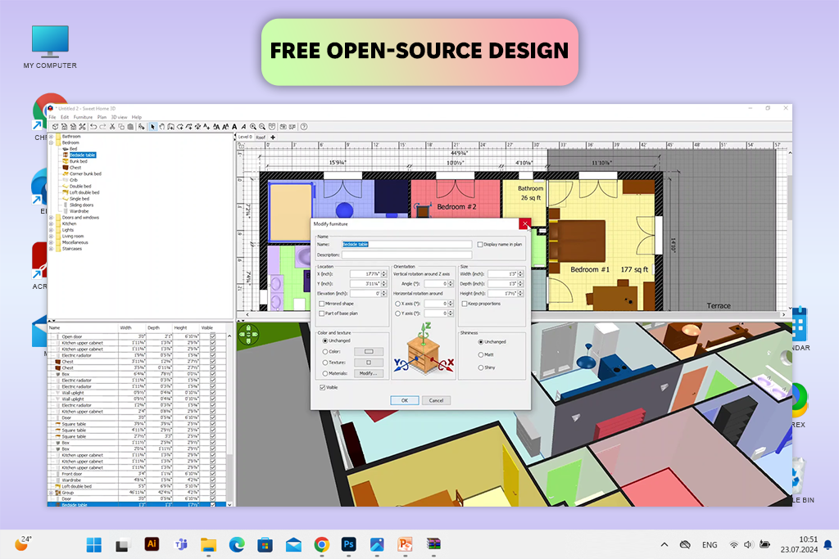Click the Windows Start button
The width and height of the screenshot is (839, 559).
coord(93,544)
